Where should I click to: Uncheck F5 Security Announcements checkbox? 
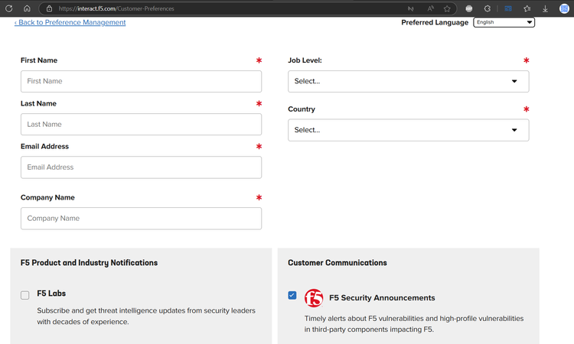coord(292,295)
